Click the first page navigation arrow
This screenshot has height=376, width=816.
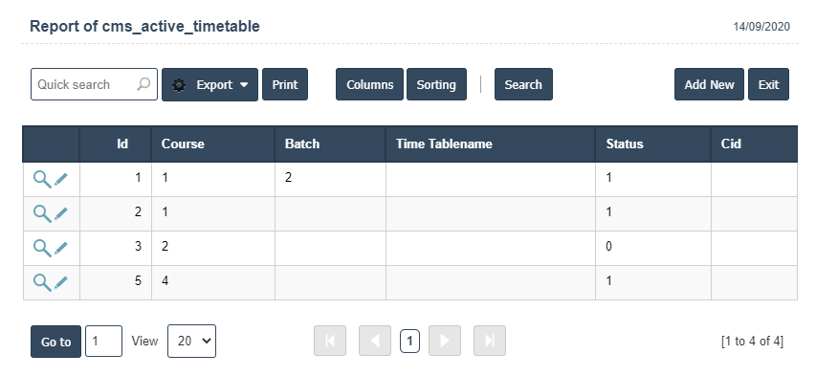[x=330, y=342]
